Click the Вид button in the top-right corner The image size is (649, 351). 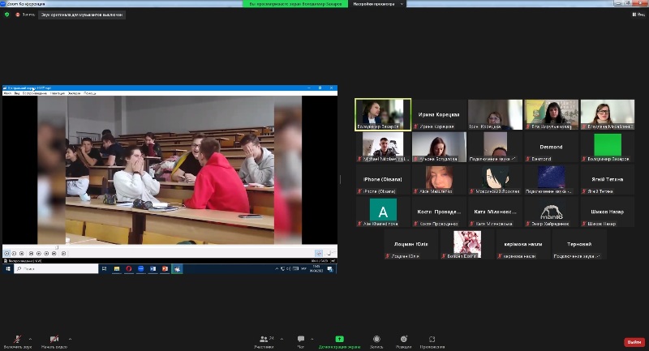pos(638,15)
